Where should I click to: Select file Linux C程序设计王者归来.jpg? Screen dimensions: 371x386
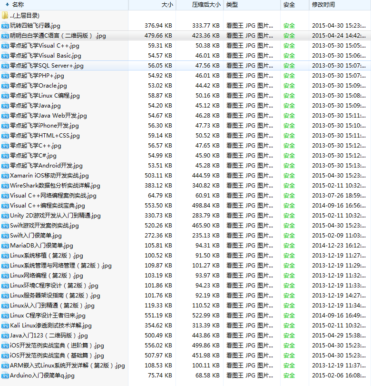coord(48,316)
